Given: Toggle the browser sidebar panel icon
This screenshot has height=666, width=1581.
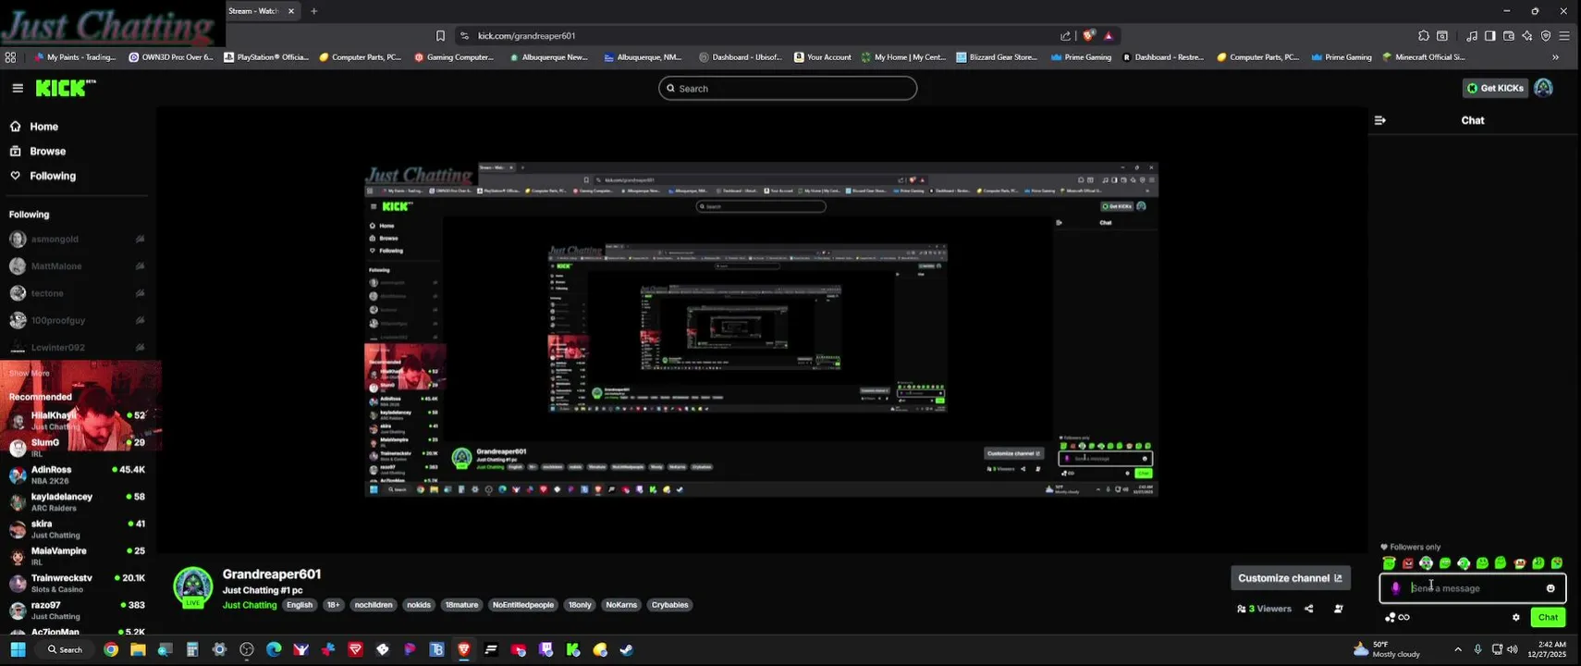Looking at the screenshot, I should point(1489,36).
